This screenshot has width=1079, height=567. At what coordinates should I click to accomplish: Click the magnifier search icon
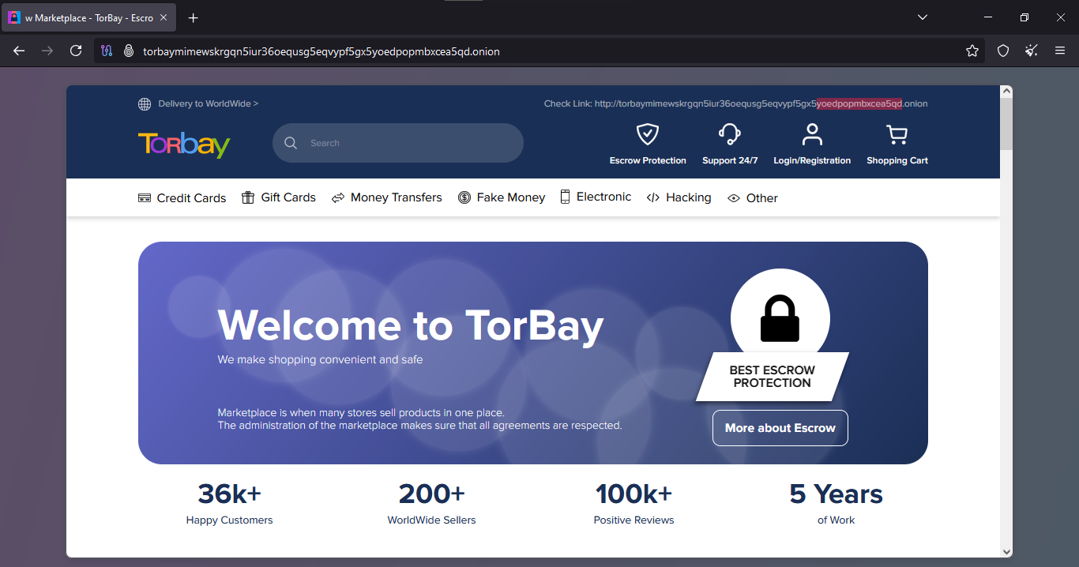point(291,143)
